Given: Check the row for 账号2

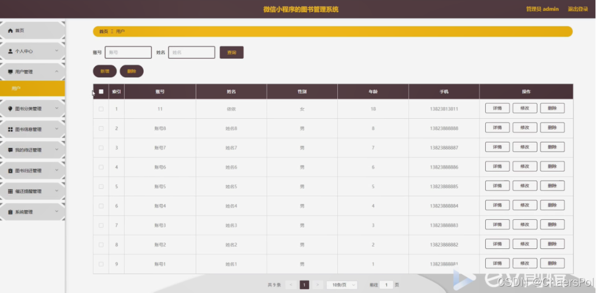Looking at the screenshot, I should 101,245.
